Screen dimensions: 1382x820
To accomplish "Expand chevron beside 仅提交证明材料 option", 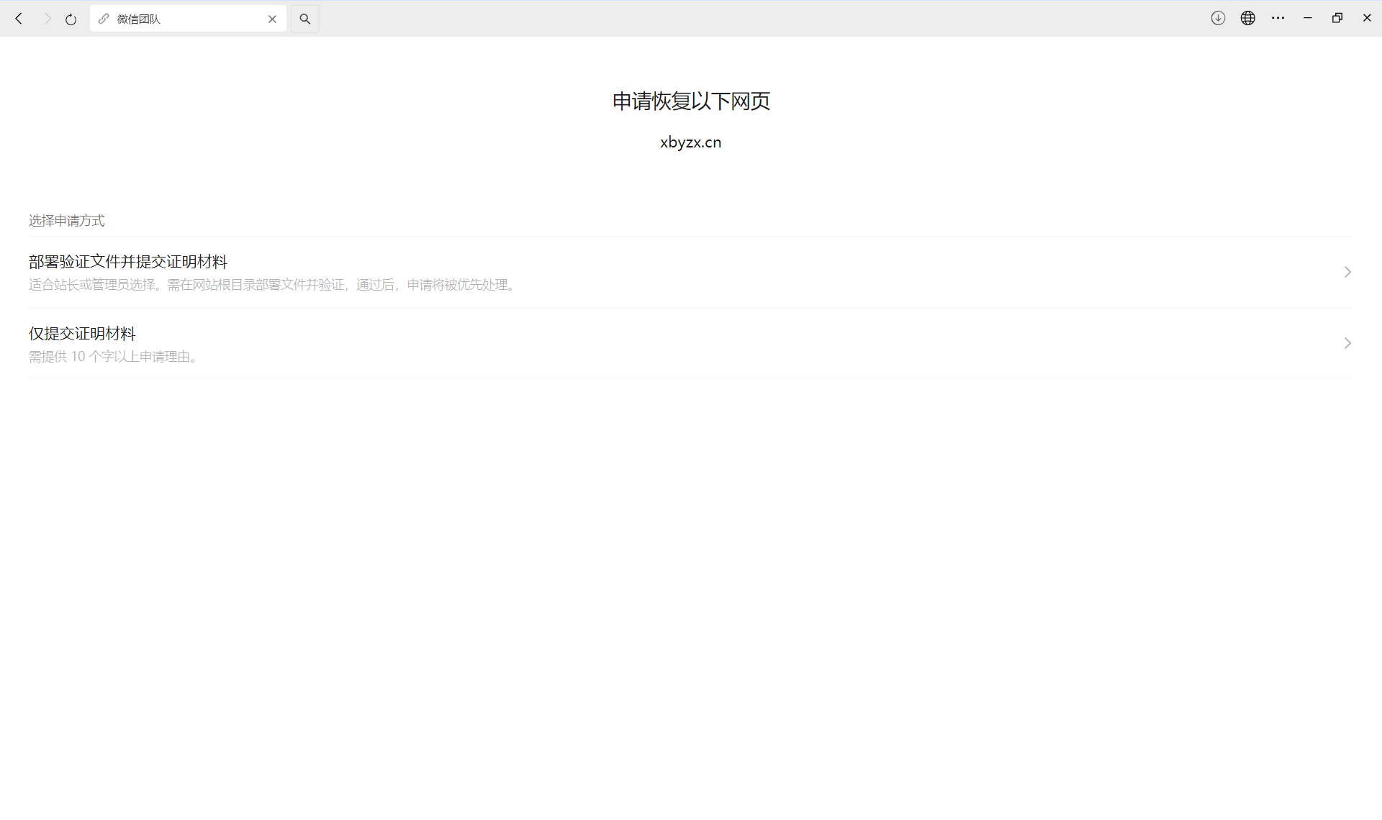I will (1347, 343).
